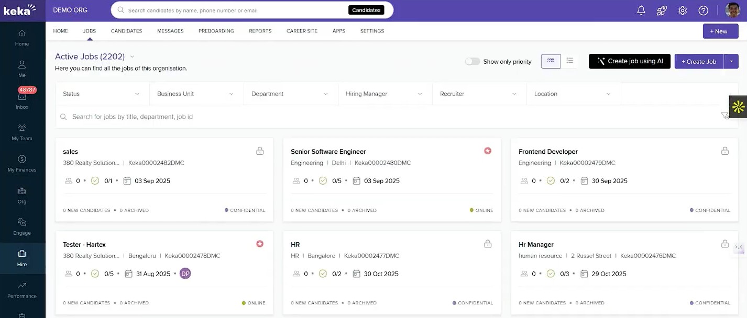747x318 pixels.
Task: Open the Business Unit filter dropdown
Action: (x=196, y=94)
